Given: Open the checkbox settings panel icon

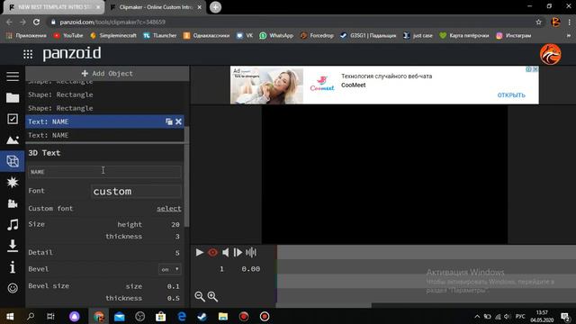Looking at the screenshot, I should [13, 119].
